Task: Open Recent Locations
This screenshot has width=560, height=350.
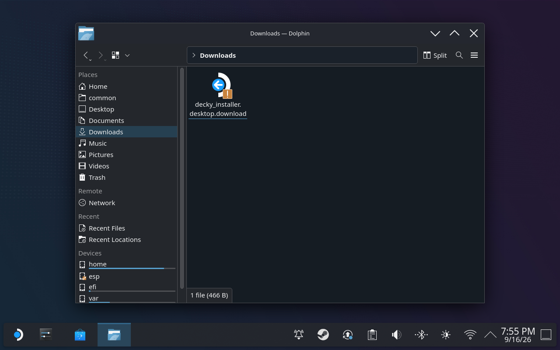Action: pyautogui.click(x=126, y=240)
